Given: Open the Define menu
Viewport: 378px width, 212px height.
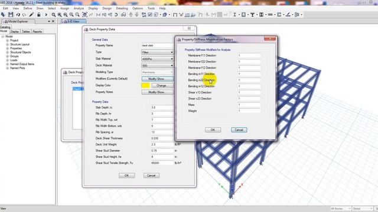Looking at the screenshot, I should tap(28, 8).
